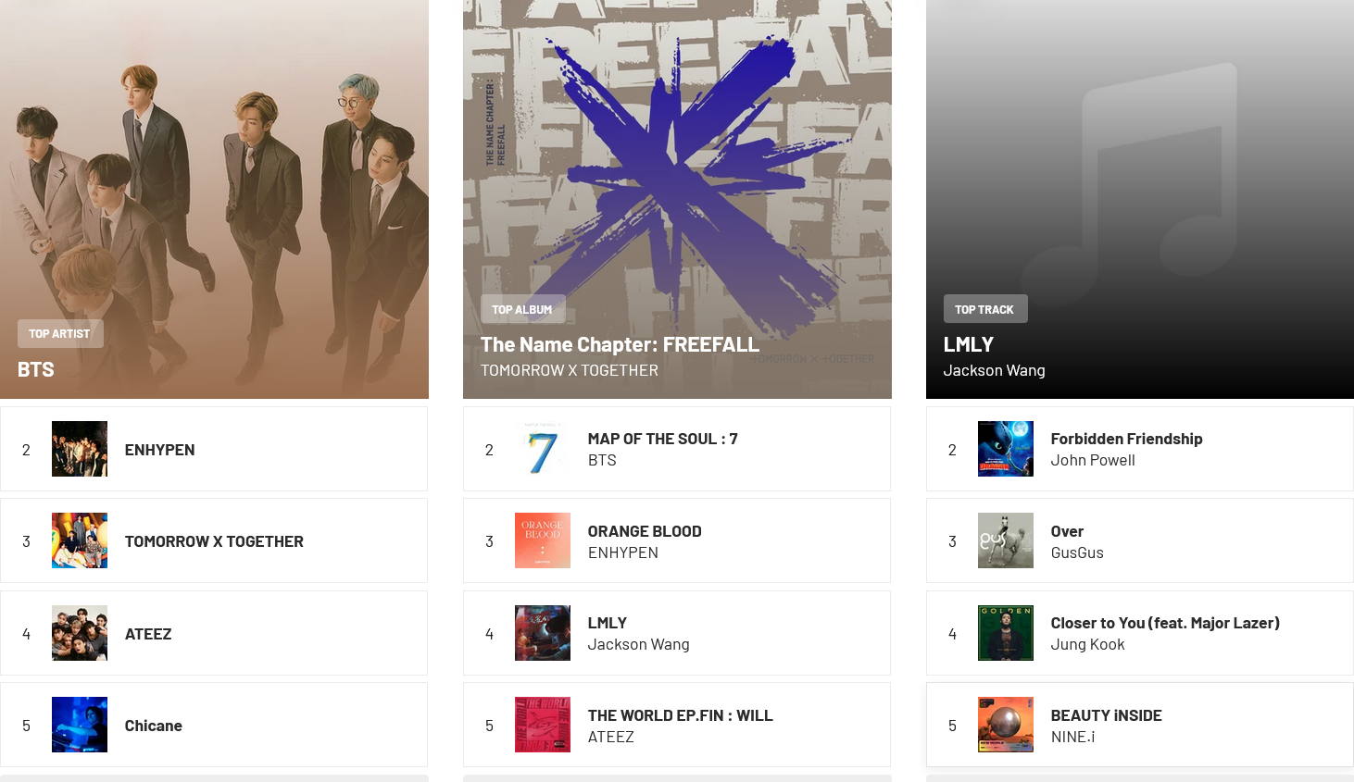Open the LMLY top track title
The image size is (1354, 782).
[x=969, y=344]
